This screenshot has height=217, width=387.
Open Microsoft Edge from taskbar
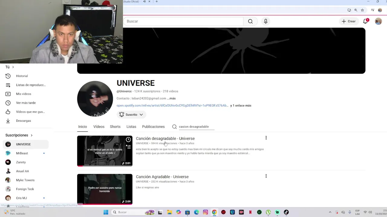[x=197, y=212]
